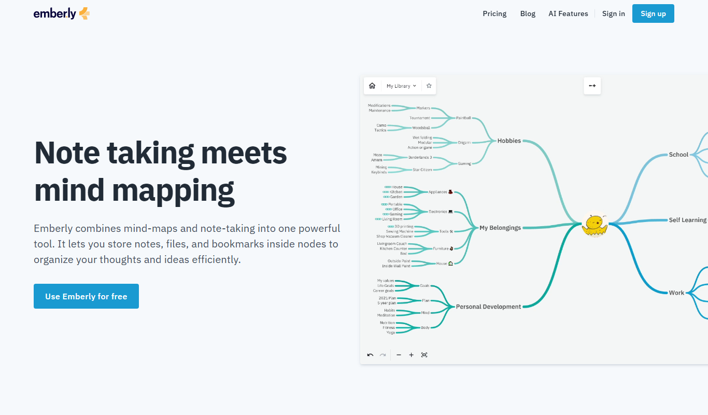Click the fit-to-screen icon
This screenshot has height=415, width=708.
[x=424, y=355]
